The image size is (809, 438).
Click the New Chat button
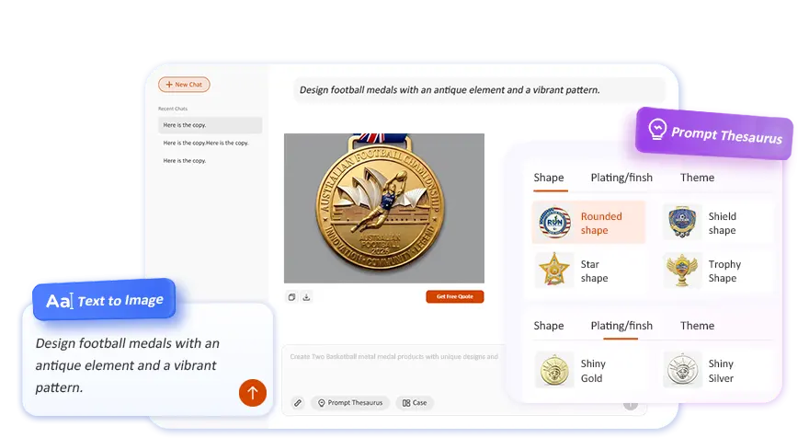tap(184, 84)
